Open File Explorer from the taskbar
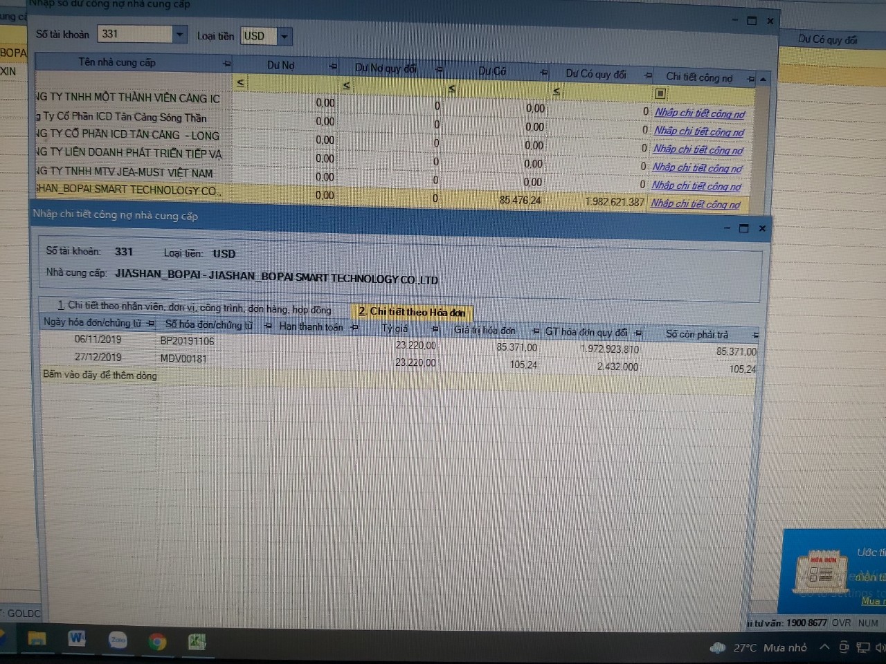The image size is (886, 664). pyautogui.click(x=37, y=638)
